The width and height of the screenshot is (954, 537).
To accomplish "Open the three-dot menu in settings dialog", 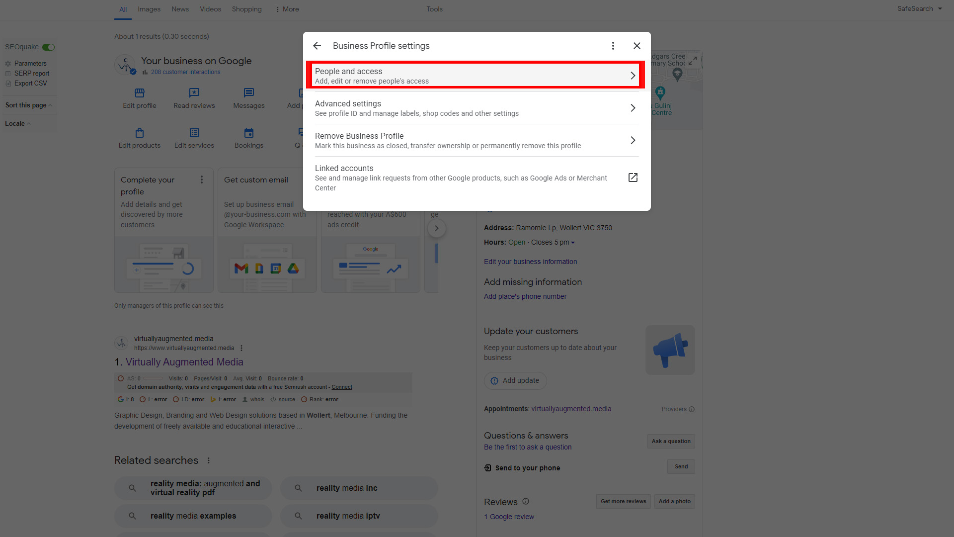I will pos(613,46).
